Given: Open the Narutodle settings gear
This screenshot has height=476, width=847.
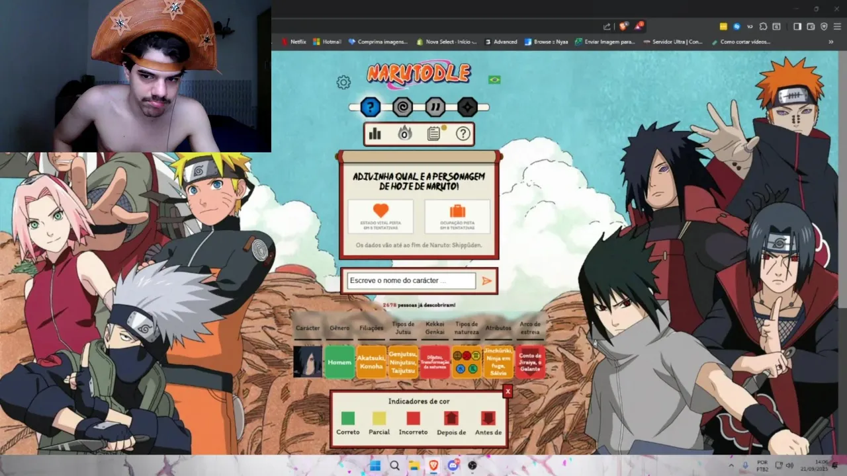Looking at the screenshot, I should click(x=343, y=83).
